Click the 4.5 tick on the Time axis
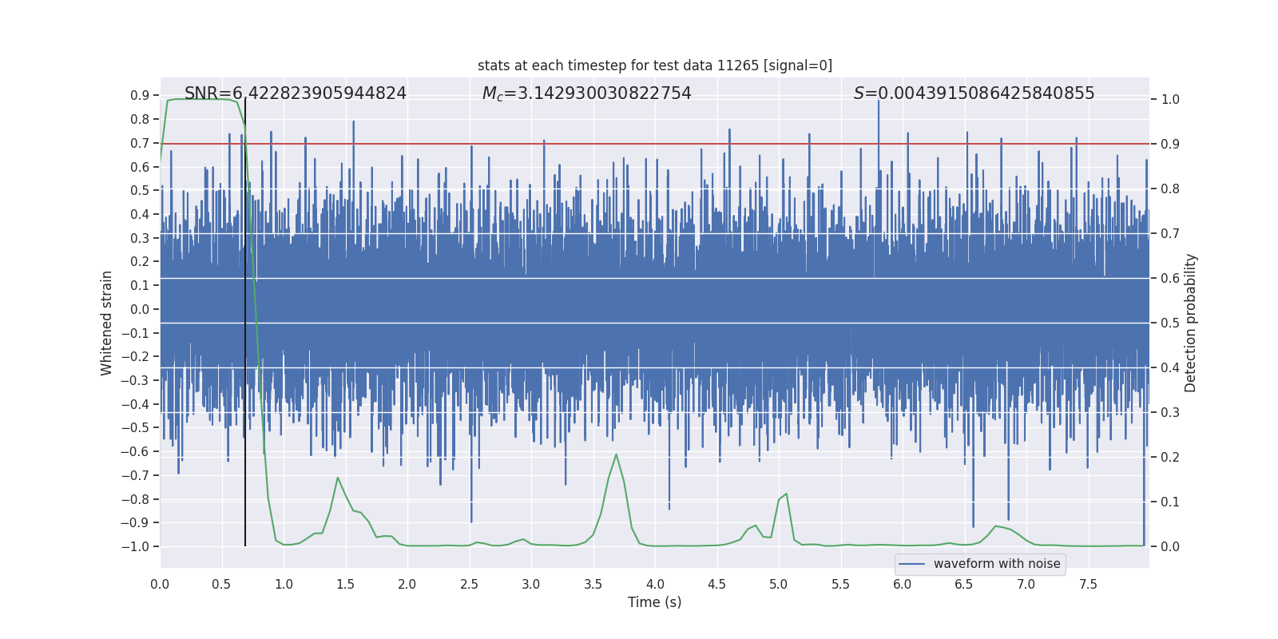 click(x=716, y=585)
